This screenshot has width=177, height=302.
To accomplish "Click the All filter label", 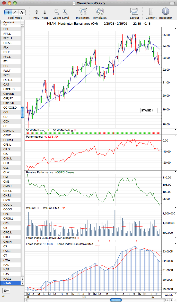I will [x=4, y=296].
